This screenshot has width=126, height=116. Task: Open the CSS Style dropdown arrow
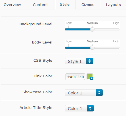pyautogui.click(x=90, y=61)
